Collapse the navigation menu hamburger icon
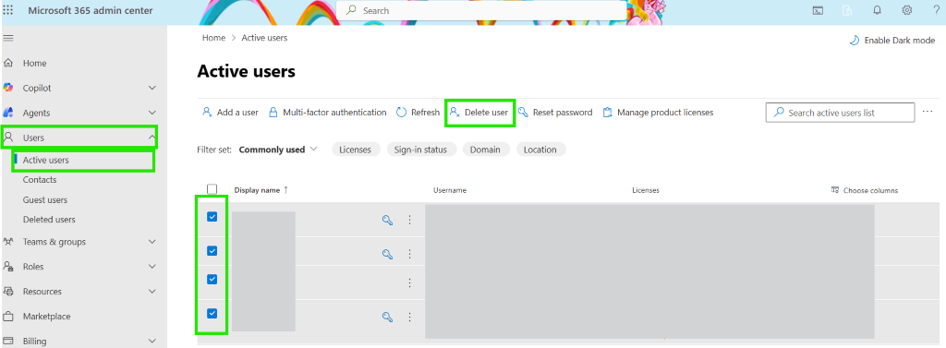The height and width of the screenshot is (348, 946). (8, 38)
